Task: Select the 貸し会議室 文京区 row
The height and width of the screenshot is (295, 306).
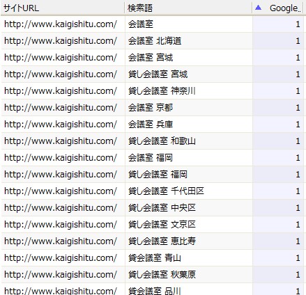Action: click(152, 225)
